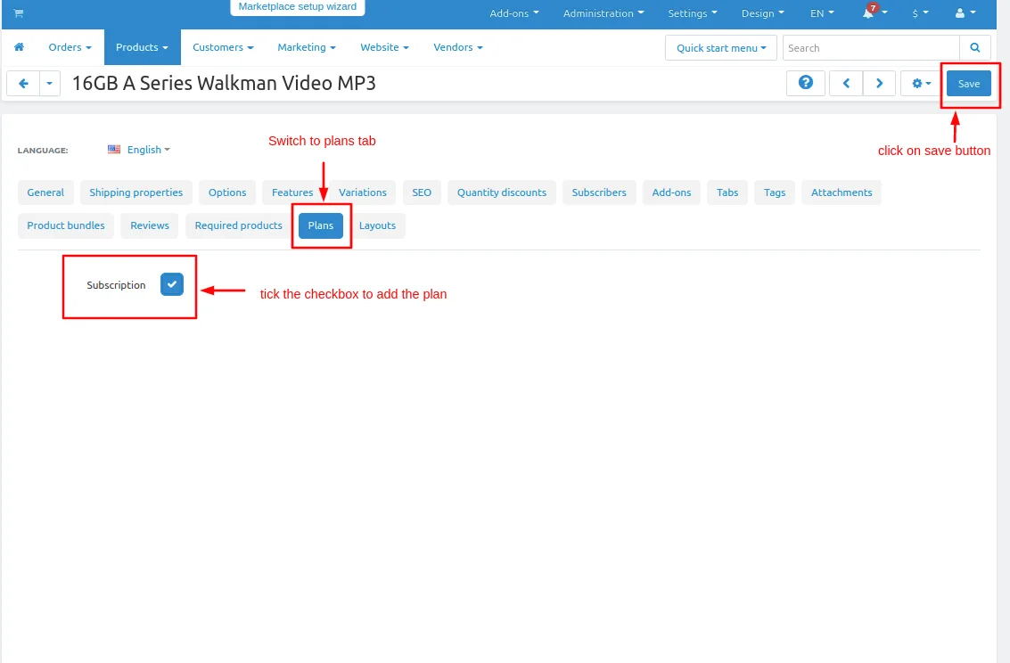This screenshot has width=1010, height=663.
Task: Click the back arrow button
Action: pos(23,84)
